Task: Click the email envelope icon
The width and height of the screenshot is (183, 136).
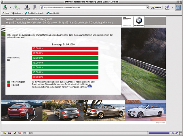Action: pos(90,86)
